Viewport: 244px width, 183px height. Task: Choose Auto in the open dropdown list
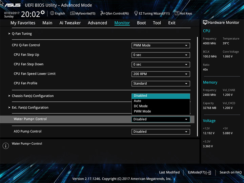coord(161,101)
